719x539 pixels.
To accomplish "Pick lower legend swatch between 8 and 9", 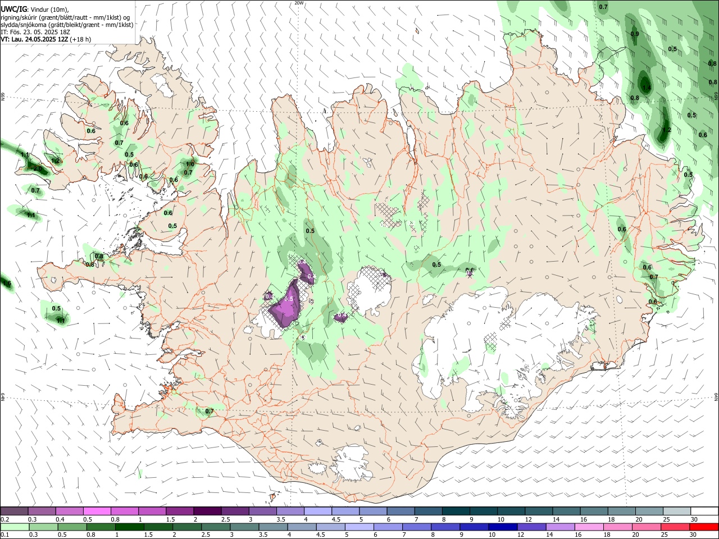I will coord(444,527).
